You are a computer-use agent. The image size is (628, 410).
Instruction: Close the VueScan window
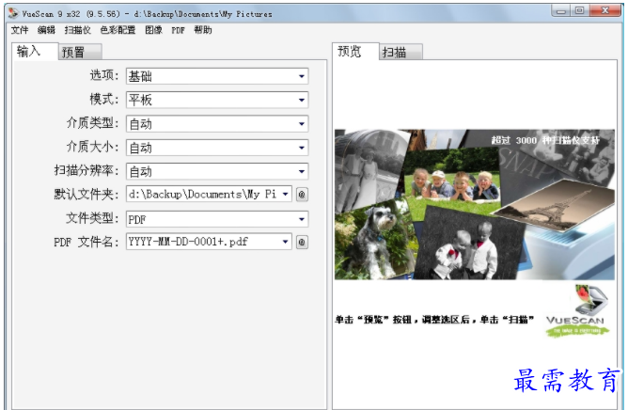[x=604, y=10]
